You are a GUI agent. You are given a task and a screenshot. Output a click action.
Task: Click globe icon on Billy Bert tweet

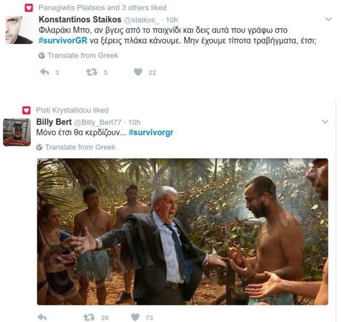(x=39, y=147)
